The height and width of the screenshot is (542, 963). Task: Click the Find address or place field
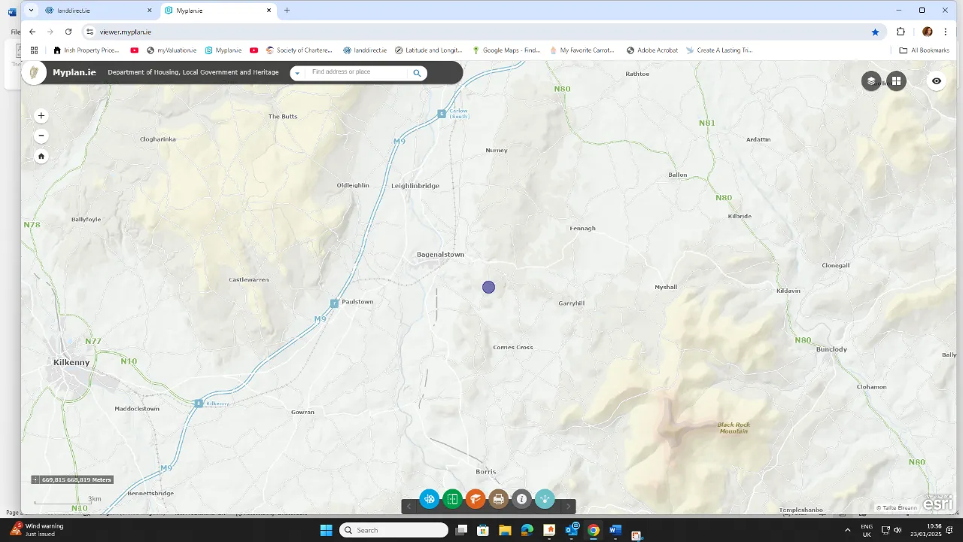tap(357, 72)
